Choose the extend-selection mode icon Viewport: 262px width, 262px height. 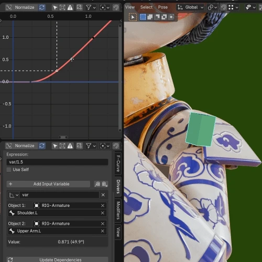(x=150, y=17)
